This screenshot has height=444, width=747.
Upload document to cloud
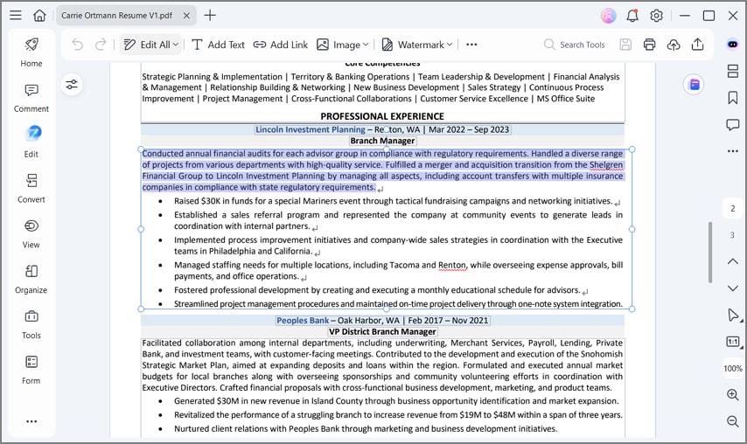(x=674, y=45)
